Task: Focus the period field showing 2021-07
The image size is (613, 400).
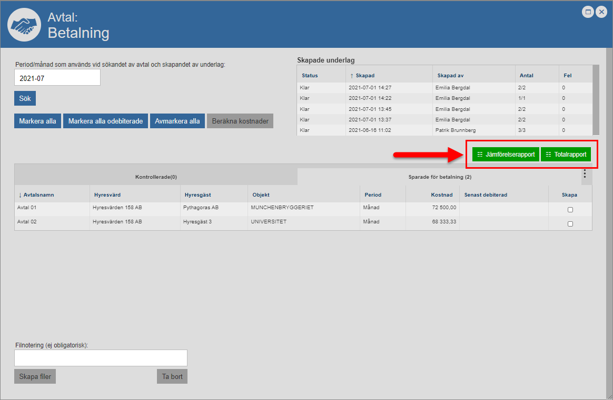Action: tap(57, 78)
